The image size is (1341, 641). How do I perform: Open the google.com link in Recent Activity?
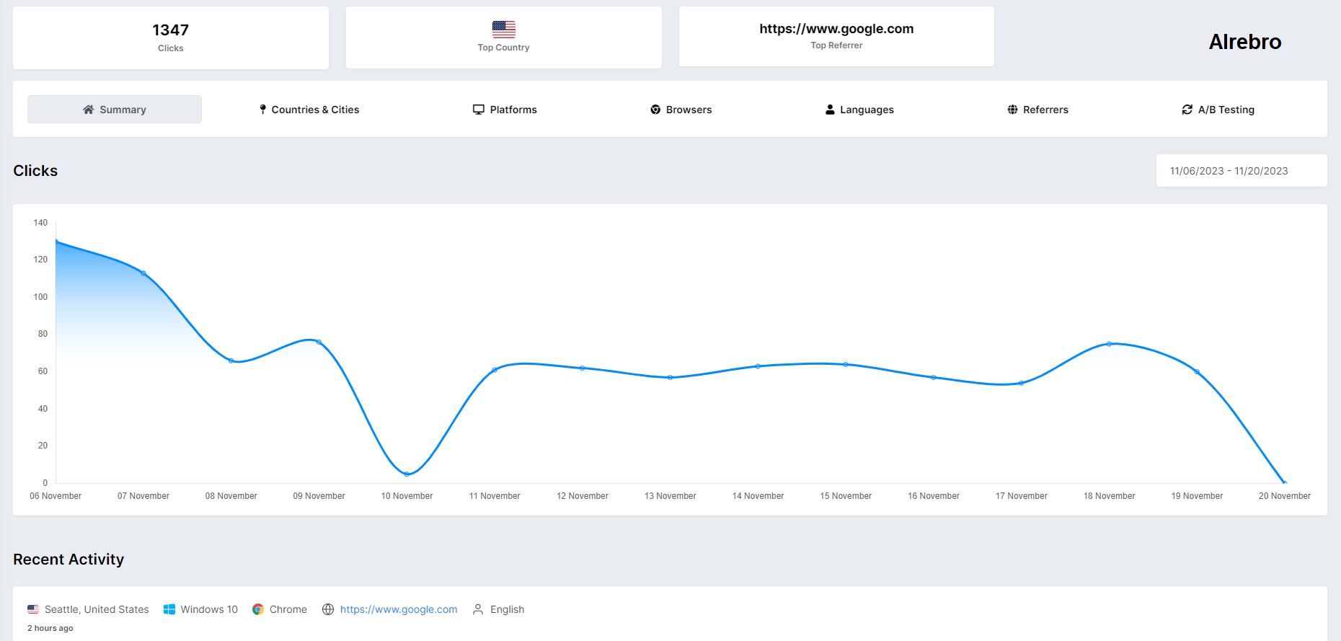click(398, 609)
